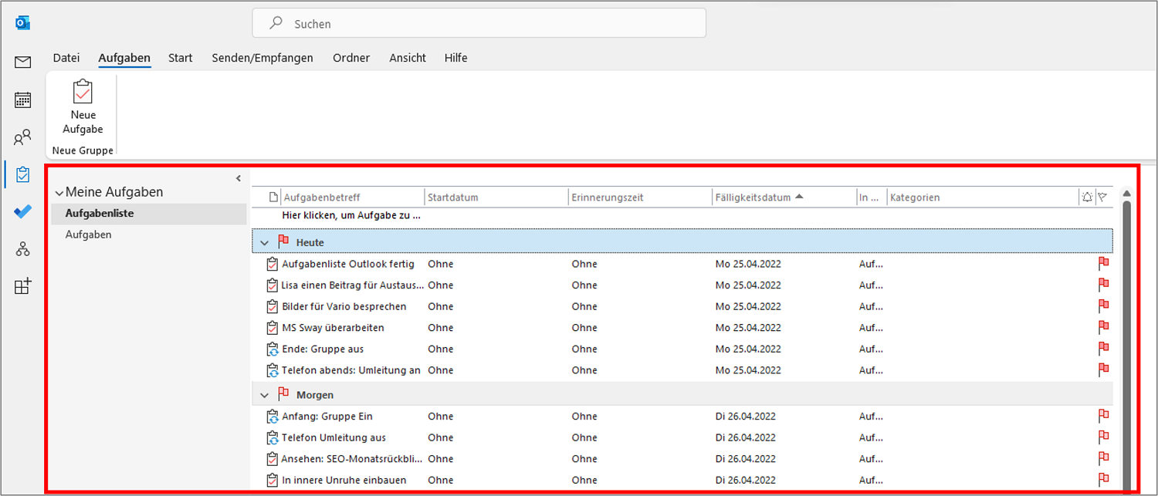The width and height of the screenshot is (1158, 496).
Task: Toggle flag for Aufgabenliste Outlook fertig
Action: click(1103, 264)
